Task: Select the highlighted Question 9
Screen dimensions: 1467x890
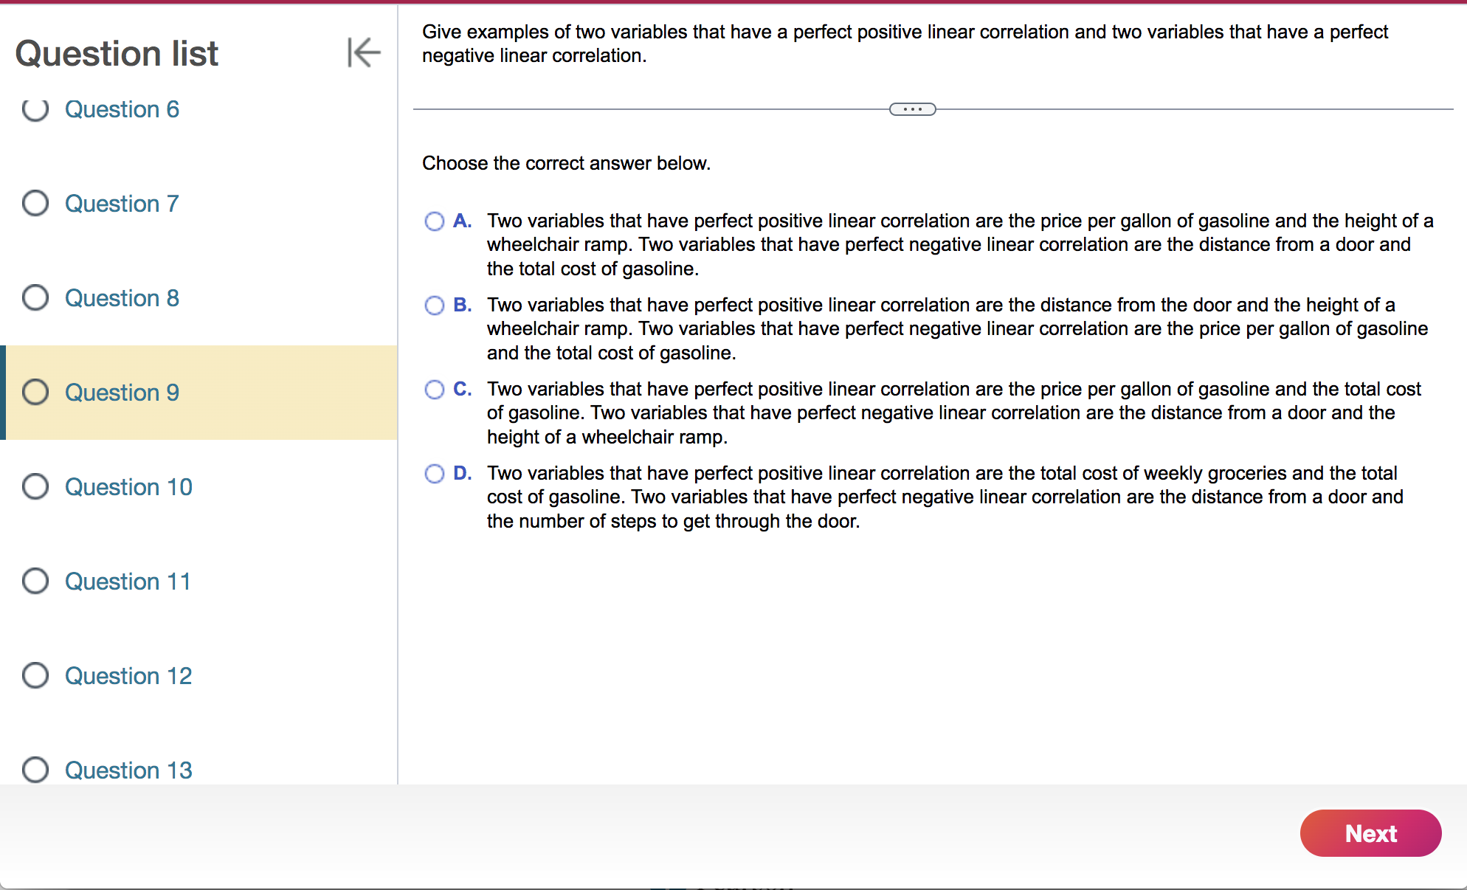Action: [122, 393]
